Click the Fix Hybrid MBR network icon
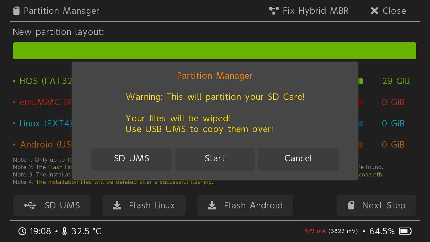The image size is (430, 242). (x=274, y=11)
